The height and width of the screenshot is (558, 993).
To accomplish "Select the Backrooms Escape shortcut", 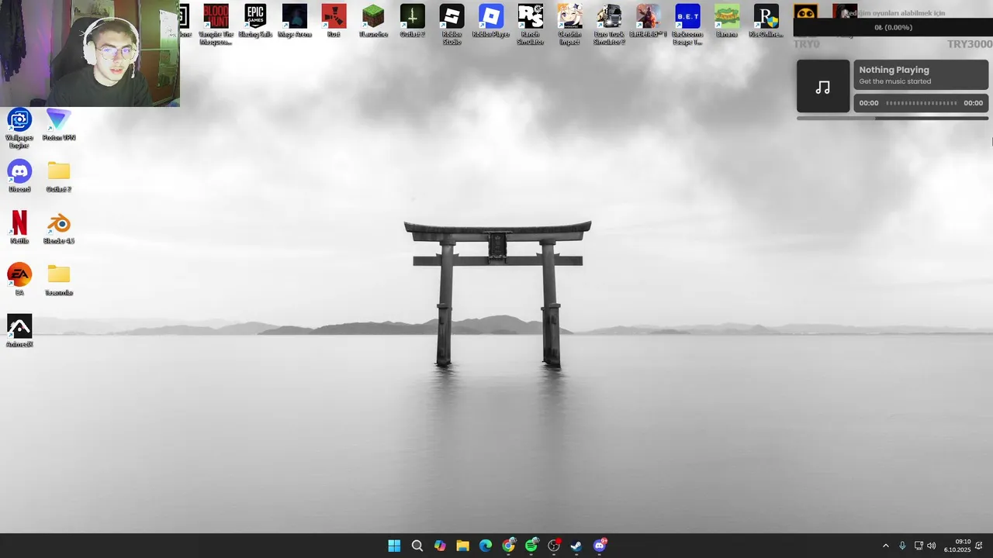I will (687, 24).
